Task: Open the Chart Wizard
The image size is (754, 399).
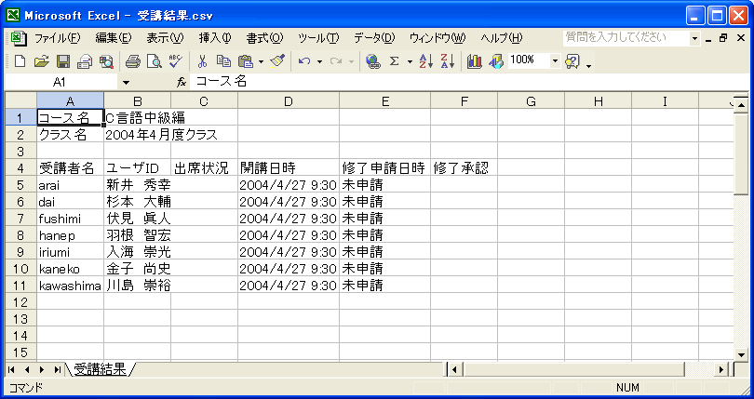Action: coord(474,61)
